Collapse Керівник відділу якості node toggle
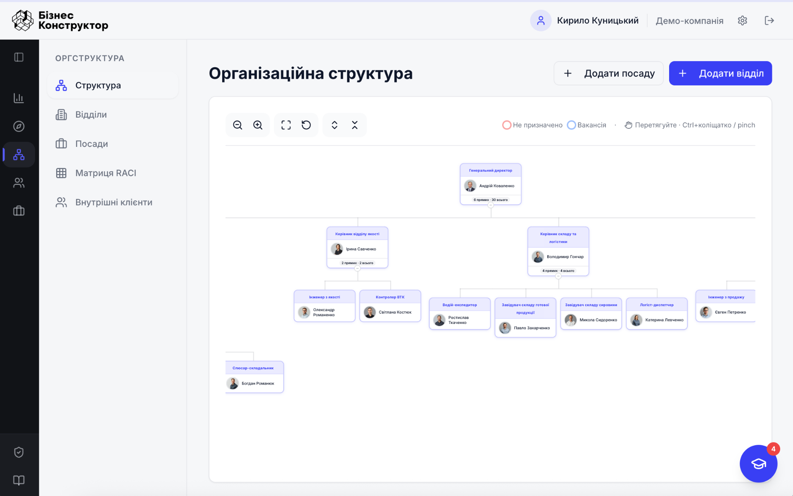This screenshot has height=496, width=793. point(358,268)
